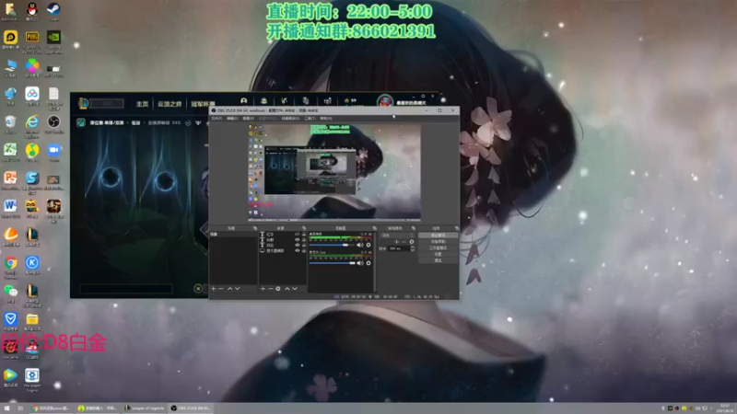Move selected scene down in OBS
The image size is (737, 414).
(238, 289)
